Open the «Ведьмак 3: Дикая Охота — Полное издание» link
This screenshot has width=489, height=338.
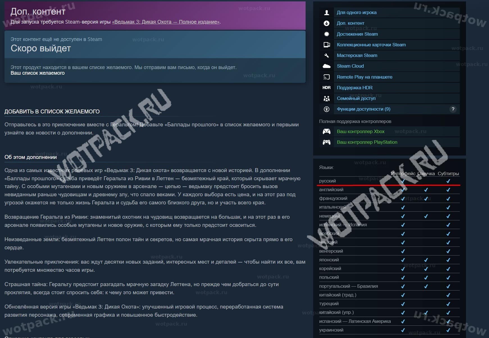[x=166, y=22]
